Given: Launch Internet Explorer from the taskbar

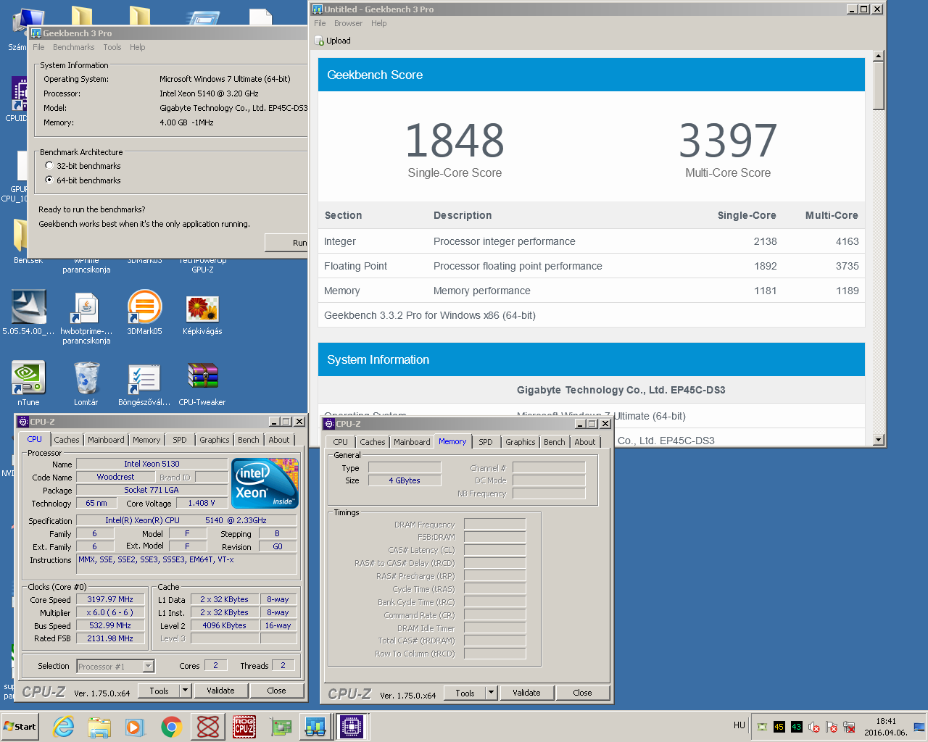Looking at the screenshot, I should click(x=64, y=727).
